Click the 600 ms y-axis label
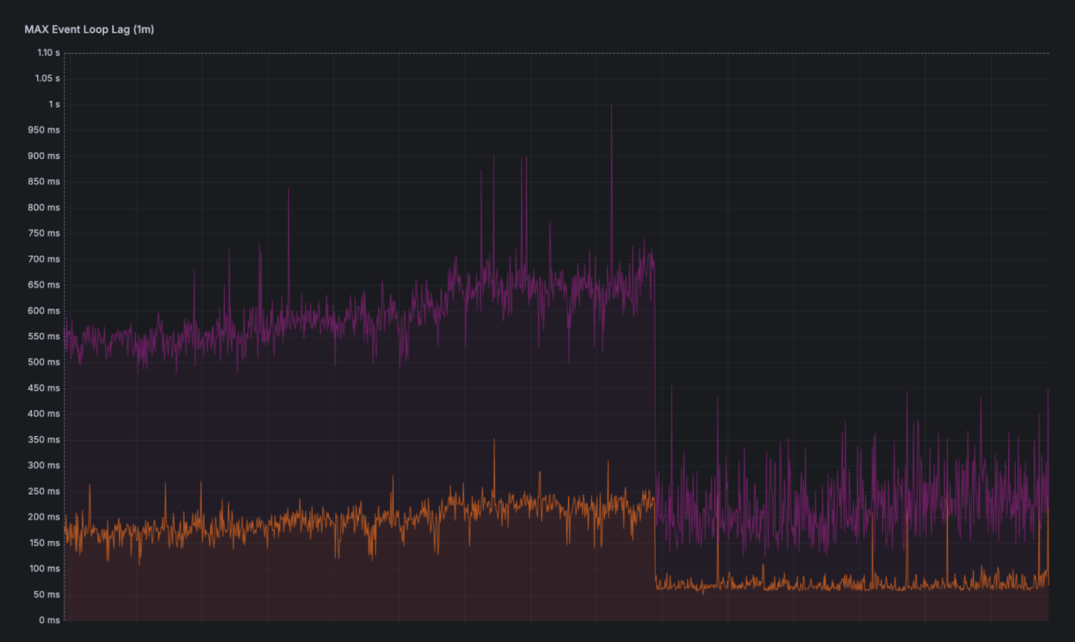 (x=44, y=310)
